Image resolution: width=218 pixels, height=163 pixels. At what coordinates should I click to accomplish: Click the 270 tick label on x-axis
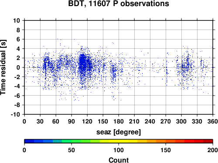166,121
